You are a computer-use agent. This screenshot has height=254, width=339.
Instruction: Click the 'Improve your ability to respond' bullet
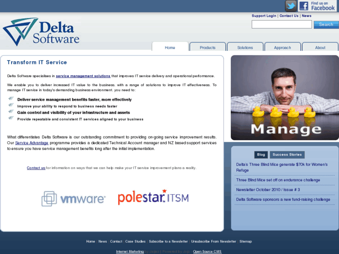[67, 106]
